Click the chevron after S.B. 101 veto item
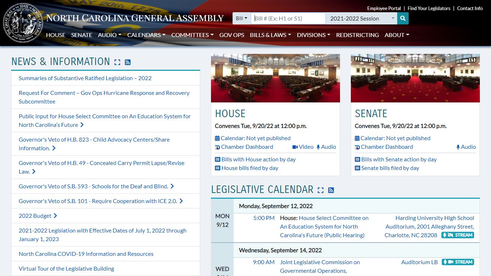Viewport: 491px width, 276px height. pyautogui.click(x=181, y=201)
